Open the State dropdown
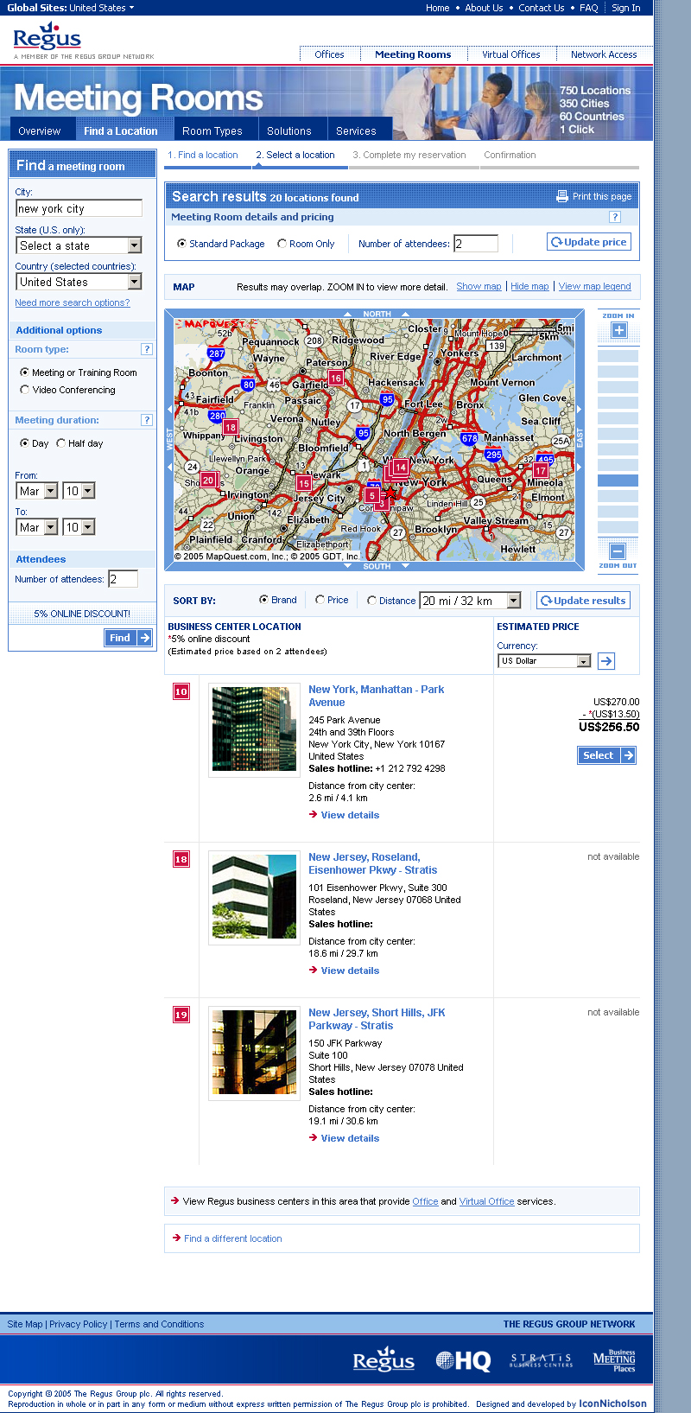Viewport: 691px width, 1413px height. coord(79,245)
